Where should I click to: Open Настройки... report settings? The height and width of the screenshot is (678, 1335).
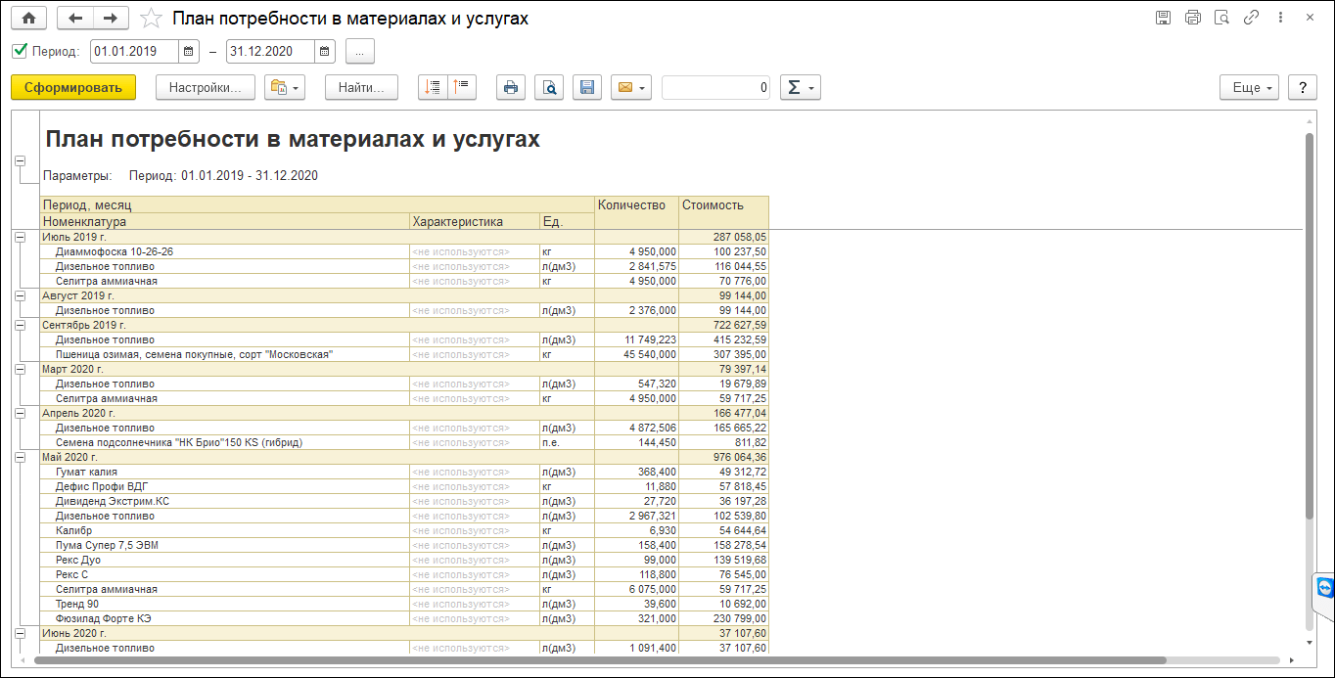[205, 87]
